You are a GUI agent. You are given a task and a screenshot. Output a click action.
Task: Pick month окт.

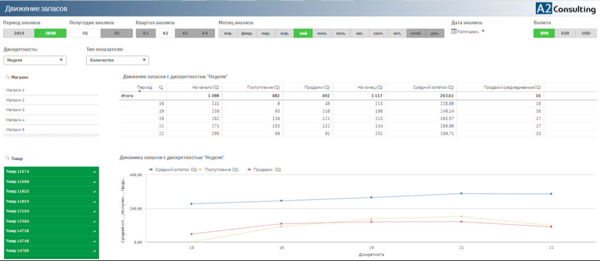pyautogui.click(x=397, y=33)
